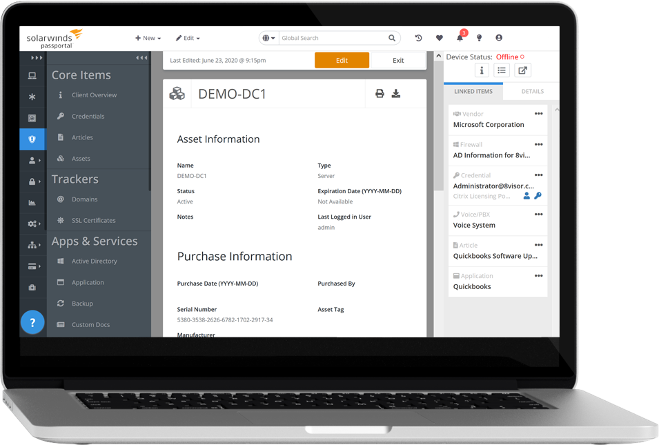
Task: Open SSL Certificates tracker
Action: 93,220
